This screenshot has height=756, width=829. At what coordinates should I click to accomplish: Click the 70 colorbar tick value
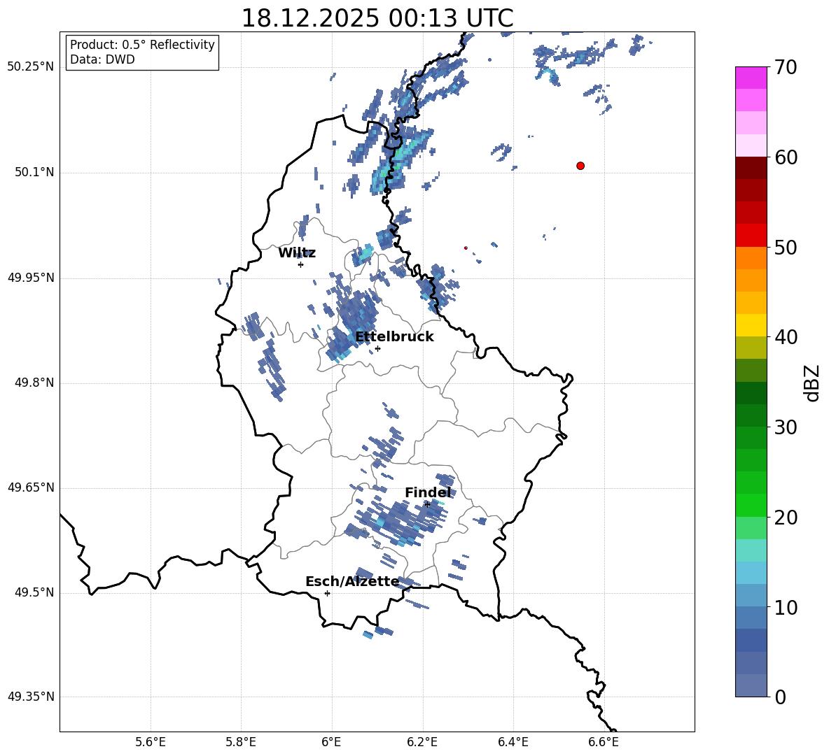click(786, 67)
